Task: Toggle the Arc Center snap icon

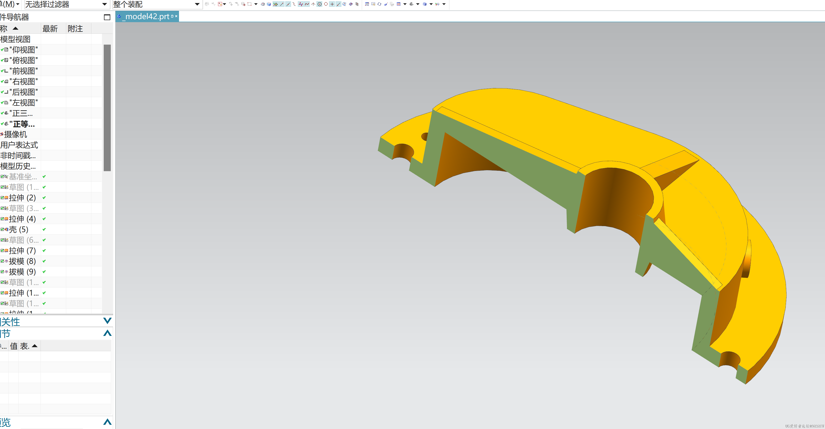Action: click(320, 4)
